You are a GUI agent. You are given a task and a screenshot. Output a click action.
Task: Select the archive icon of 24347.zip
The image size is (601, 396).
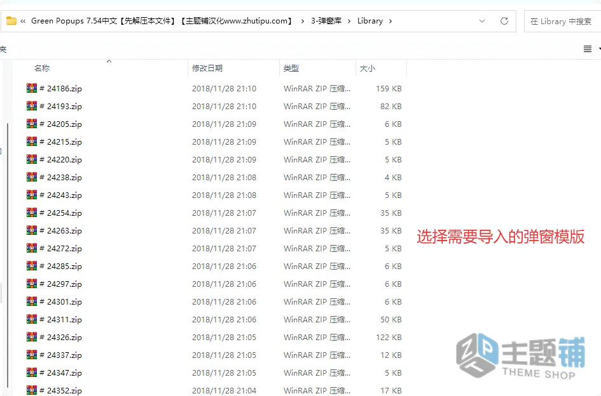(32, 373)
